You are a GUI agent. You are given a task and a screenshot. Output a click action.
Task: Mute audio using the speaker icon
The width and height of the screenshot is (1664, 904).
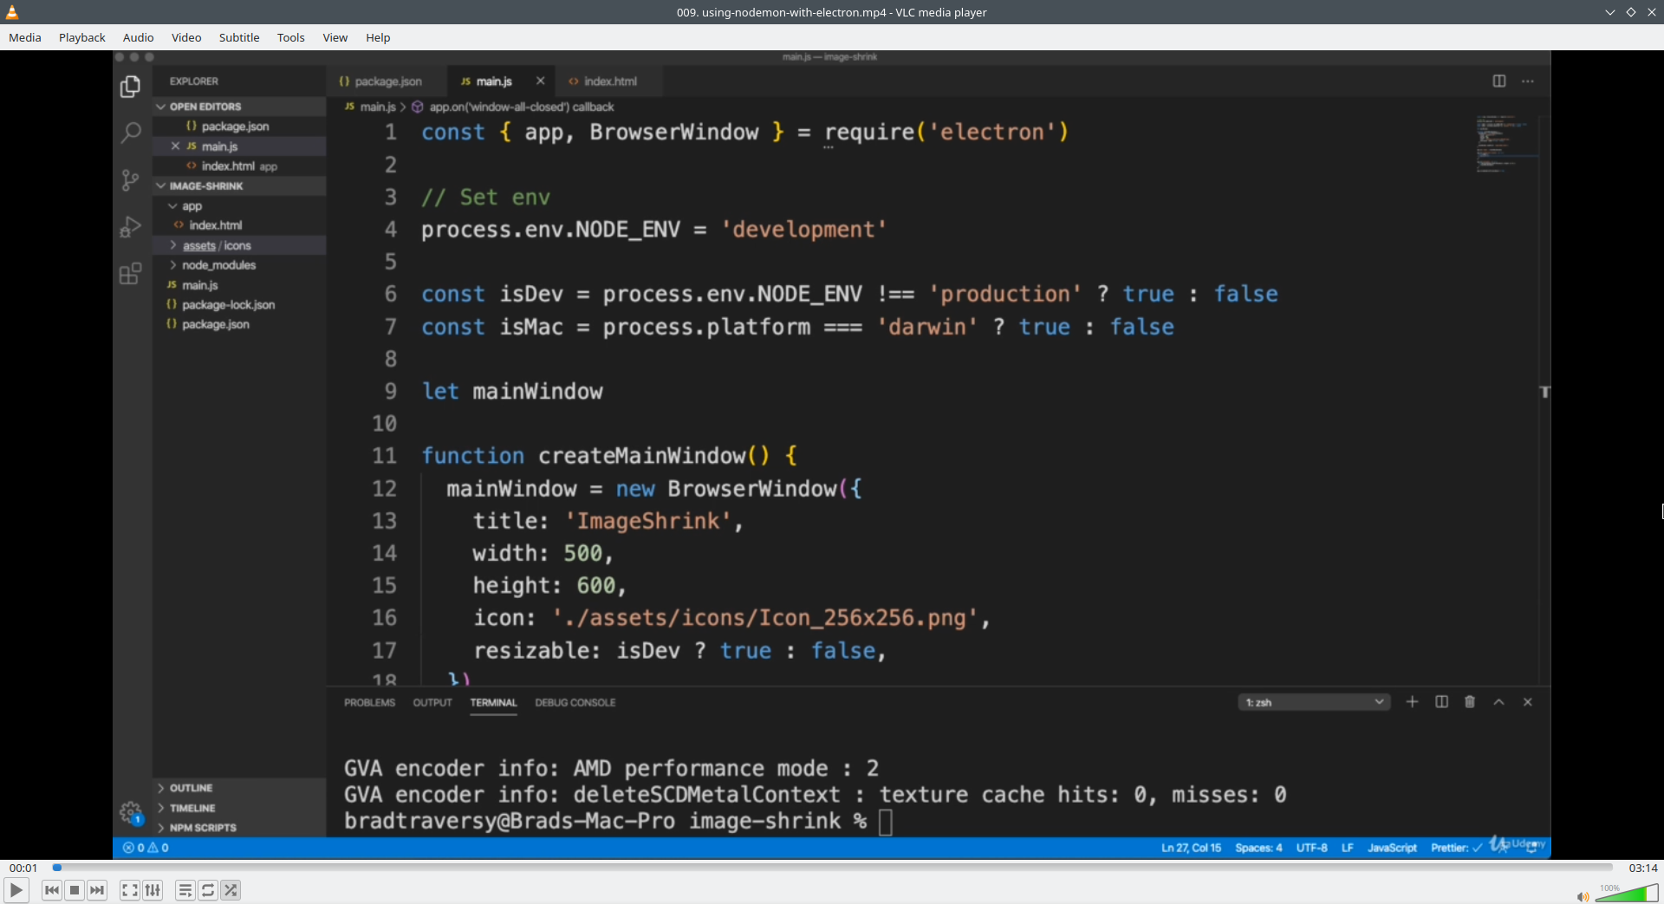coord(1583,896)
